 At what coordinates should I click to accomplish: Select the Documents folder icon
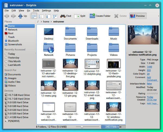click(70, 31)
